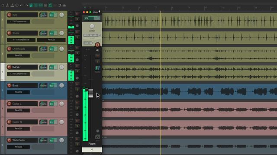Click the Redo arrow icon
This screenshot has height=155, width=277.
[x=26, y=5]
